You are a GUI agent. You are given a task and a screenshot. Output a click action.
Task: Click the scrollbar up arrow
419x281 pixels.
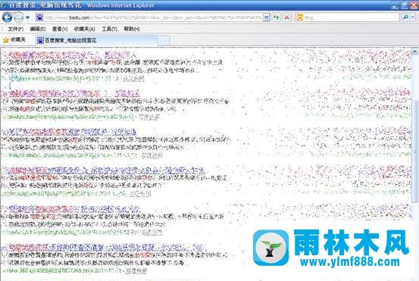click(414, 52)
